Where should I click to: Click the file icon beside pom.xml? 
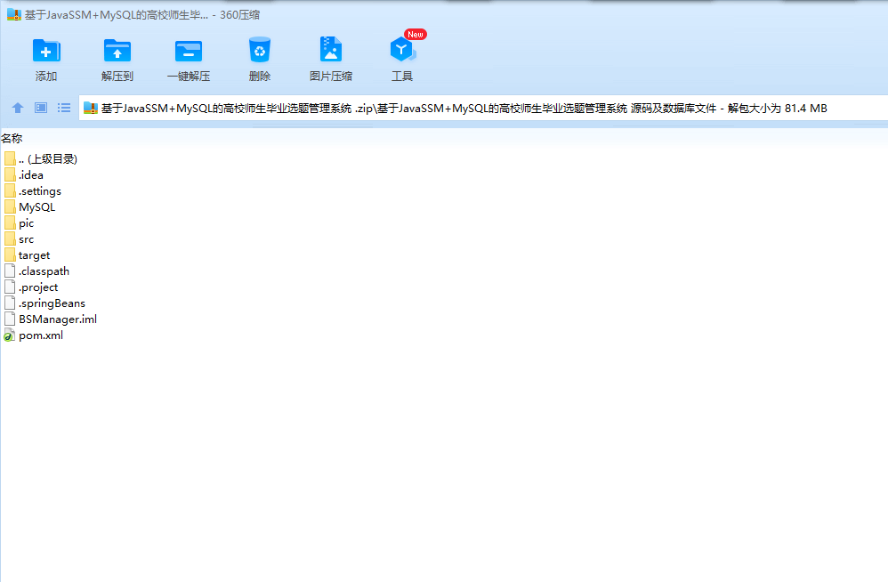tap(9, 335)
